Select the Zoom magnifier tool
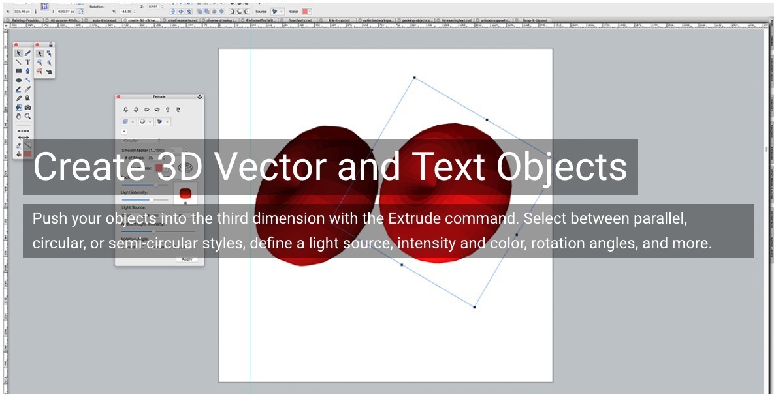 27,115
